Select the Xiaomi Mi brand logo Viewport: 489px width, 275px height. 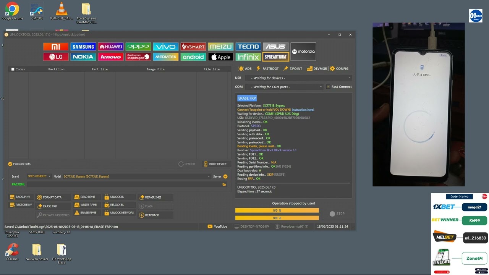coord(56,47)
